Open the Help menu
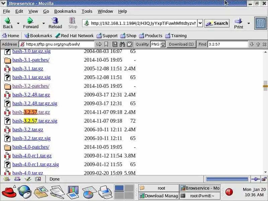 pyautogui.click(x=122, y=11)
